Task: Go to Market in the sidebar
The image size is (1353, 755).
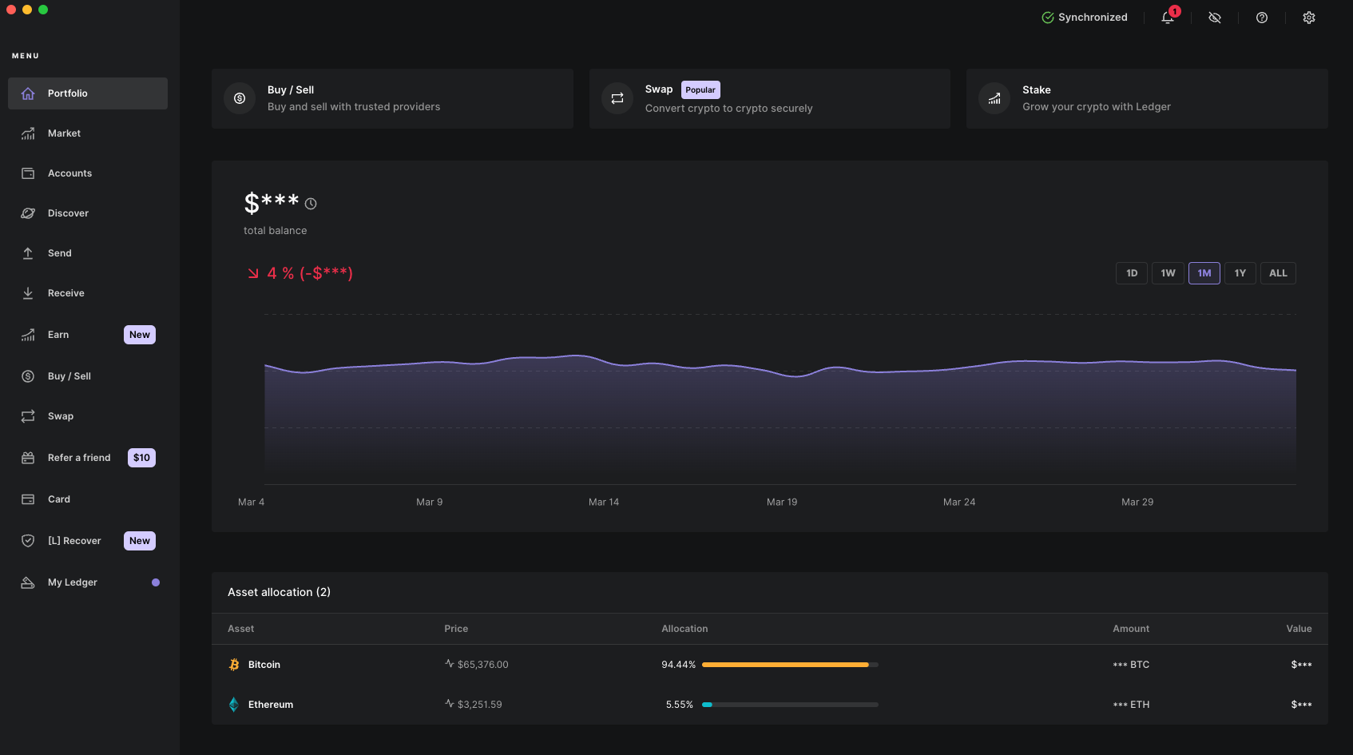Action: point(88,133)
